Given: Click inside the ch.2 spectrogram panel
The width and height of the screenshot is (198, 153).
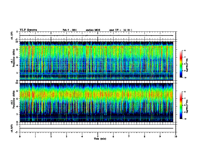Looking at the screenshot, I should (x=96, y=102).
